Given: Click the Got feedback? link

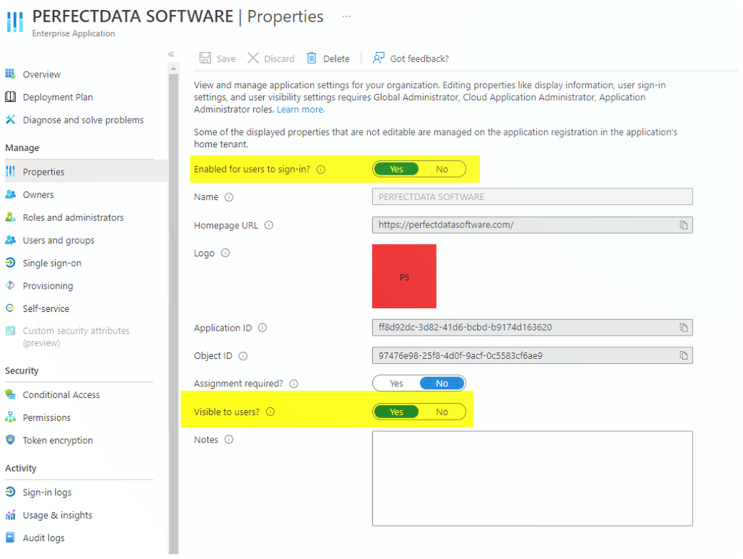Looking at the screenshot, I should pos(411,58).
